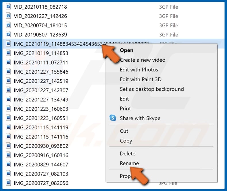Select file name IMG_20200727_082056
Image resolution: width=227 pixels, height=191 pixels.
coord(41,183)
